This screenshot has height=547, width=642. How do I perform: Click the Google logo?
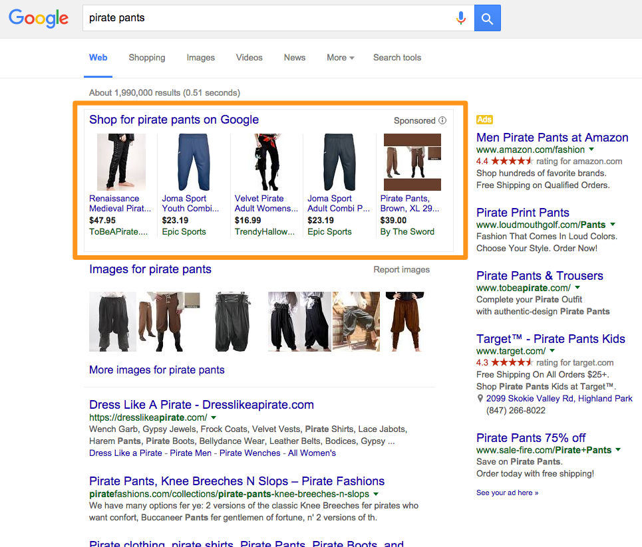pos(39,19)
